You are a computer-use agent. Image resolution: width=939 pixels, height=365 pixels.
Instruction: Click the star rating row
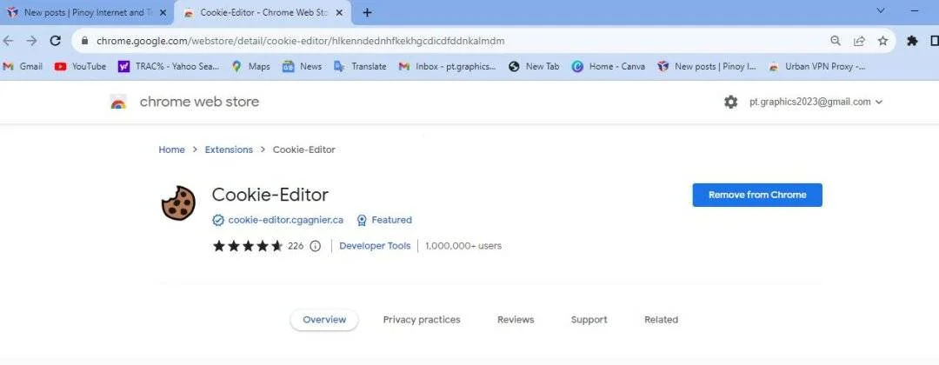point(248,246)
